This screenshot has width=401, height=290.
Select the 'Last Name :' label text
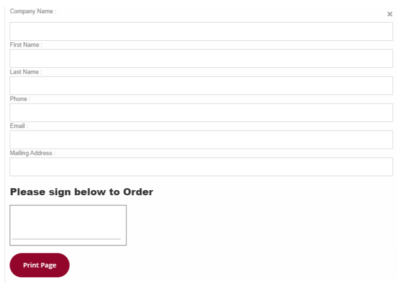click(x=26, y=72)
